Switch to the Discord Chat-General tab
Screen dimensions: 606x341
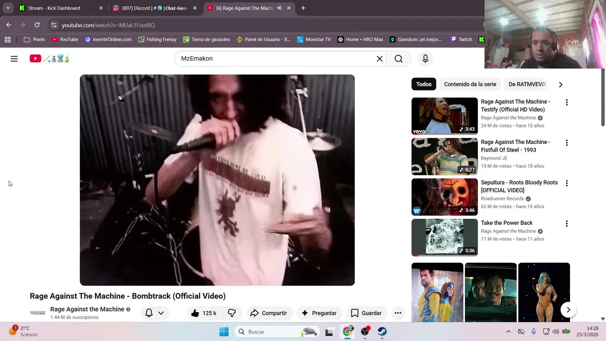click(x=155, y=8)
